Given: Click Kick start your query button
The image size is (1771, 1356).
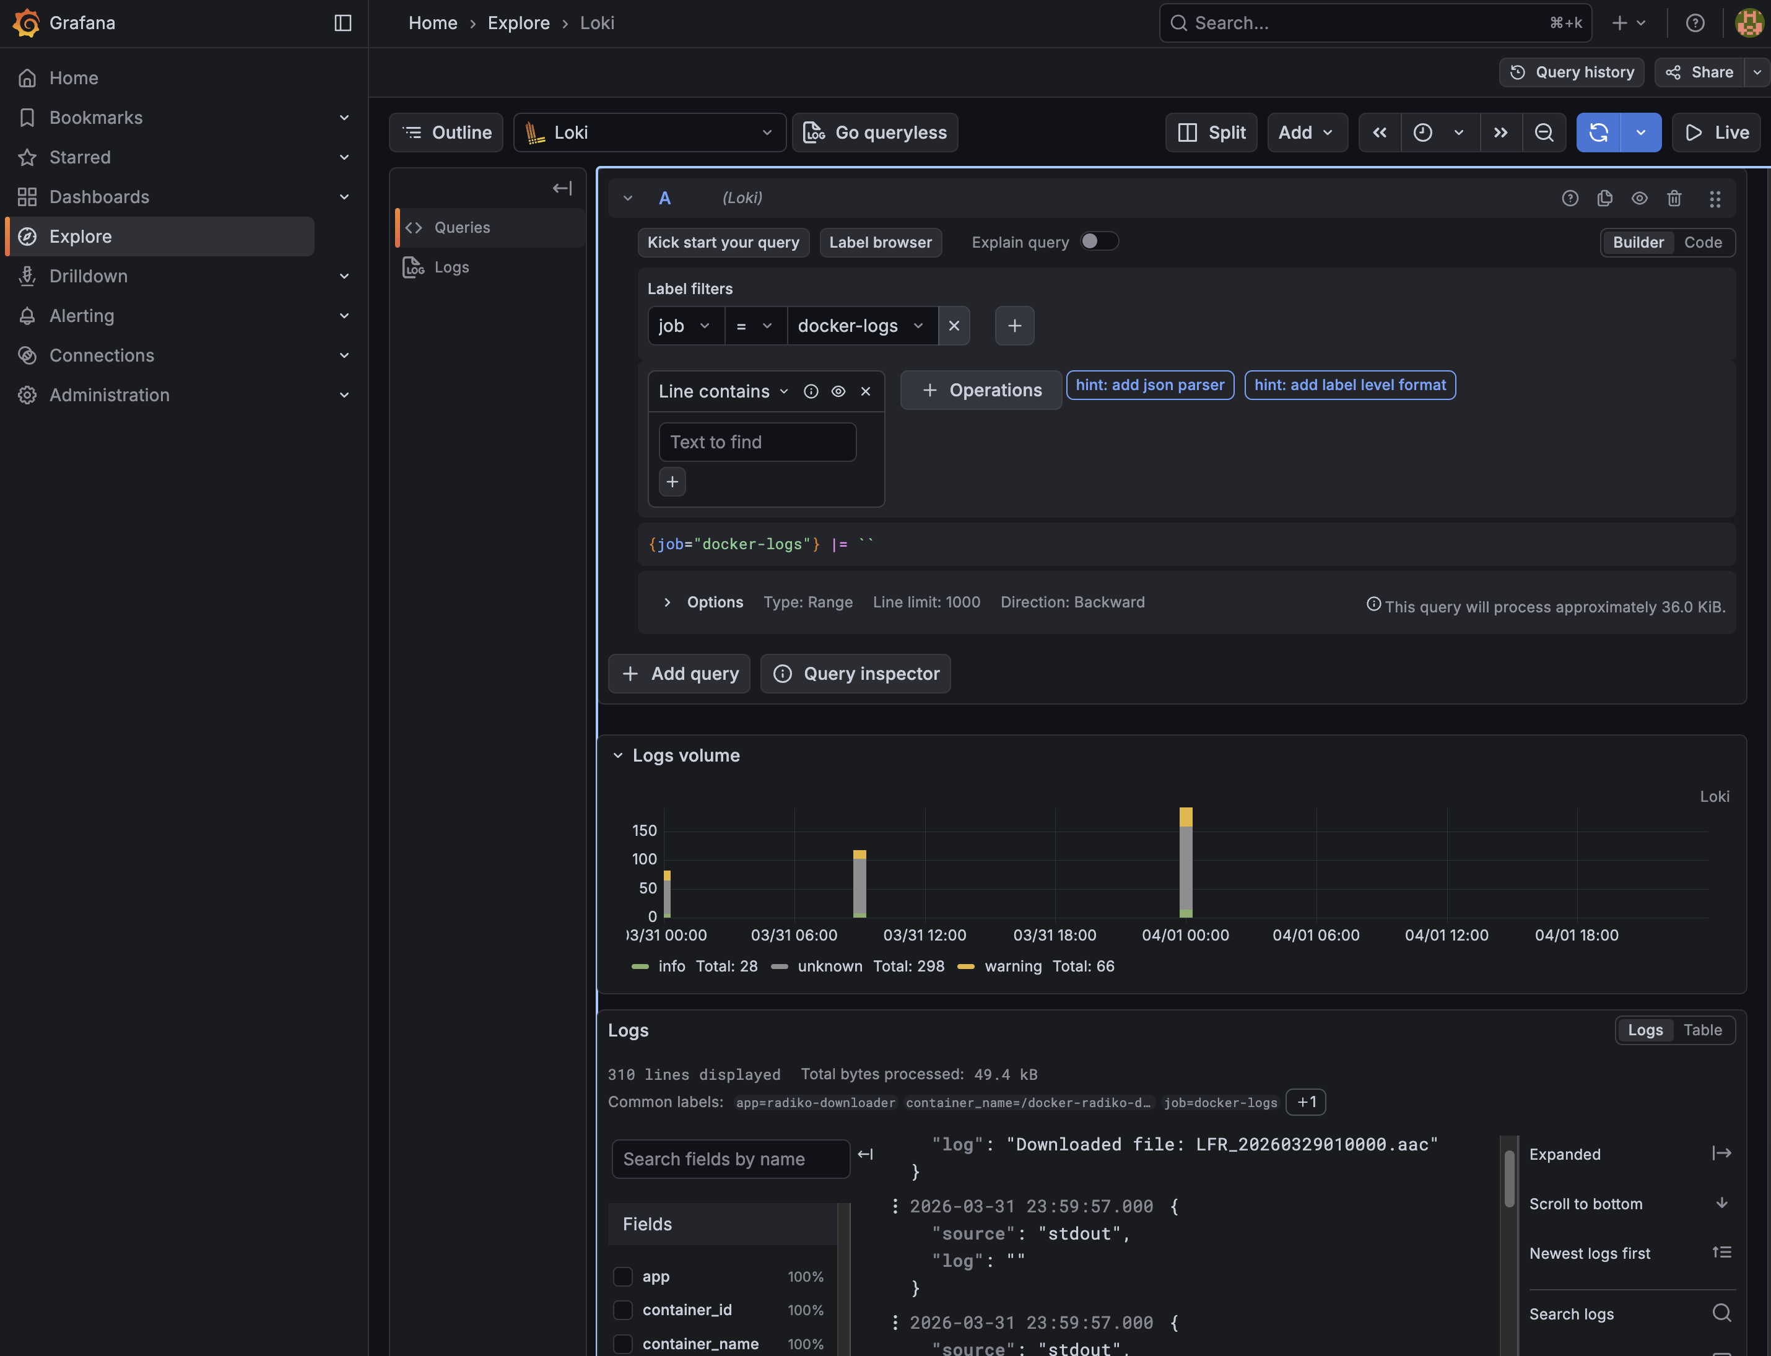Looking at the screenshot, I should [723, 242].
